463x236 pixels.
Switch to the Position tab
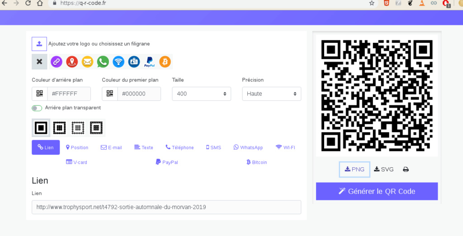point(77,147)
